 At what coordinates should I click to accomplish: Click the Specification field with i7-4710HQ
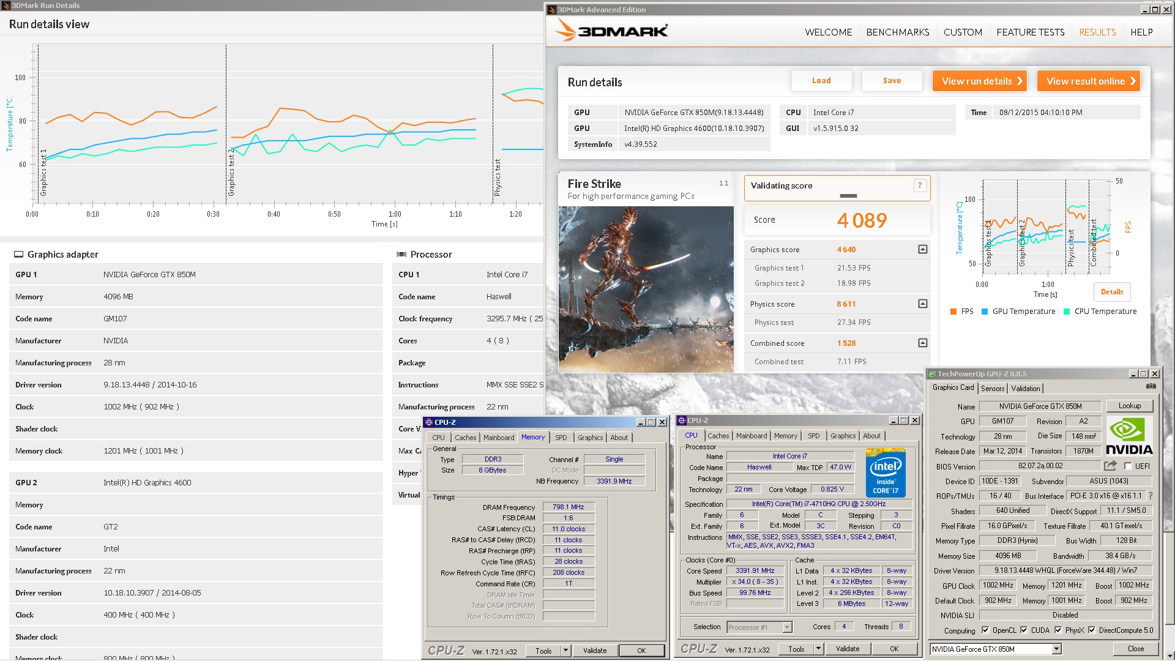tap(818, 504)
